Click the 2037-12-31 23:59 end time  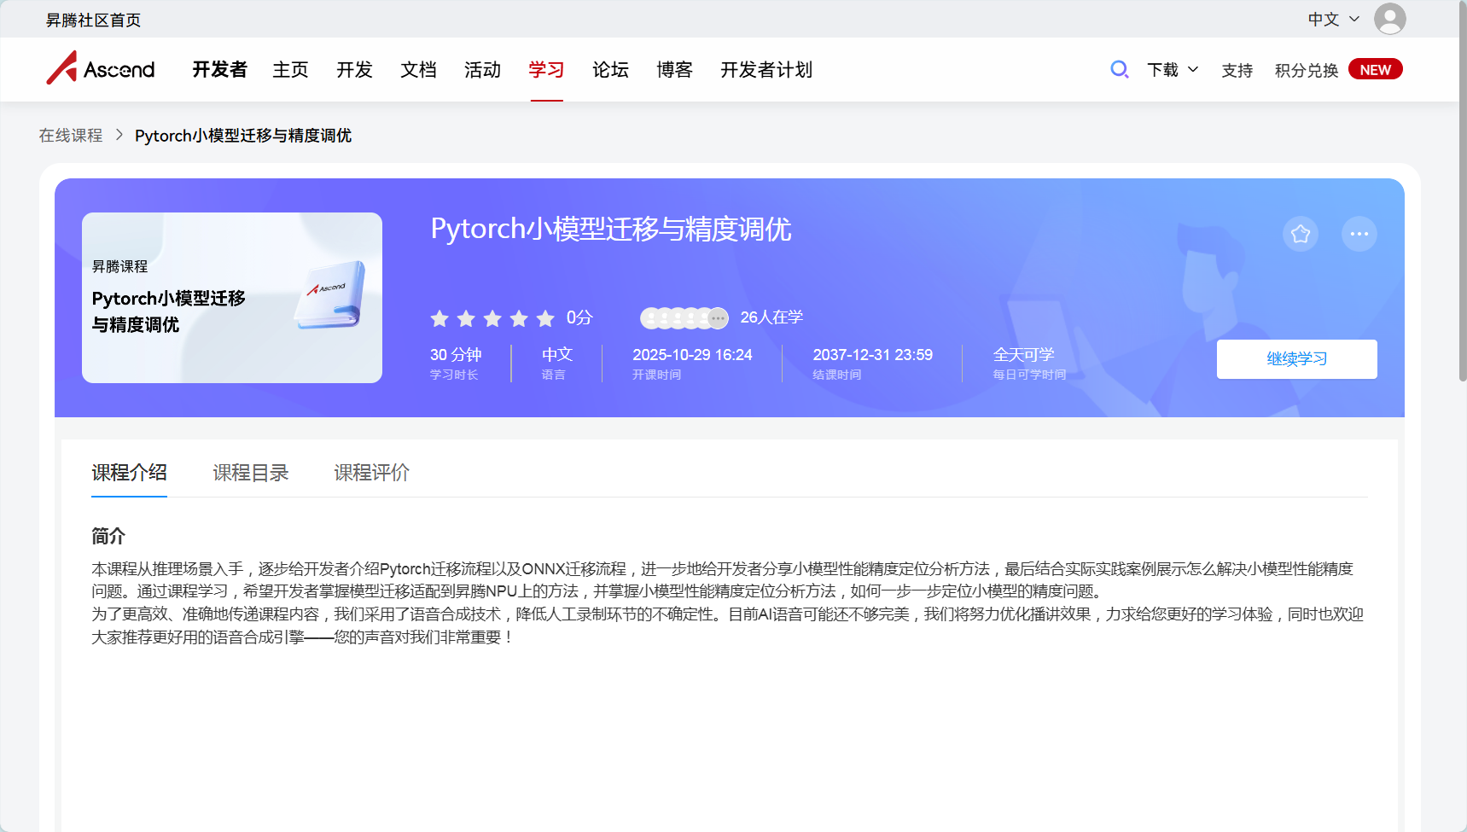tap(872, 354)
